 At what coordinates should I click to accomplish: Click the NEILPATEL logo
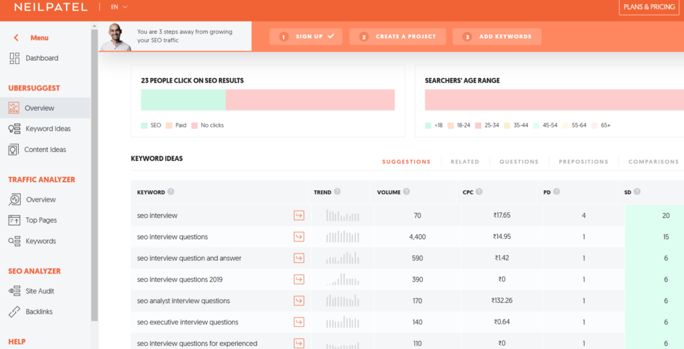point(51,7)
